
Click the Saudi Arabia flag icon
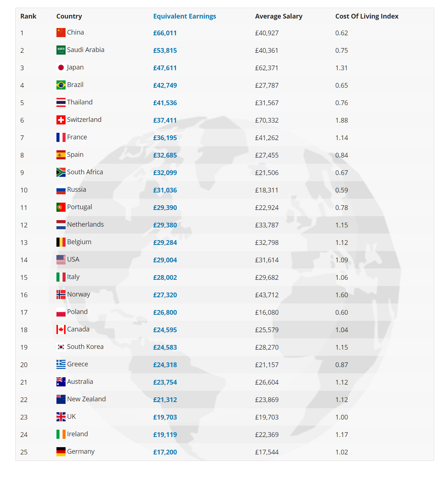click(x=61, y=50)
